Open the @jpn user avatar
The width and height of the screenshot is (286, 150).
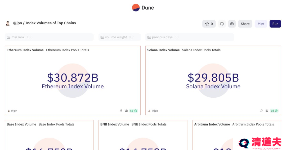pyautogui.click(x=8, y=23)
